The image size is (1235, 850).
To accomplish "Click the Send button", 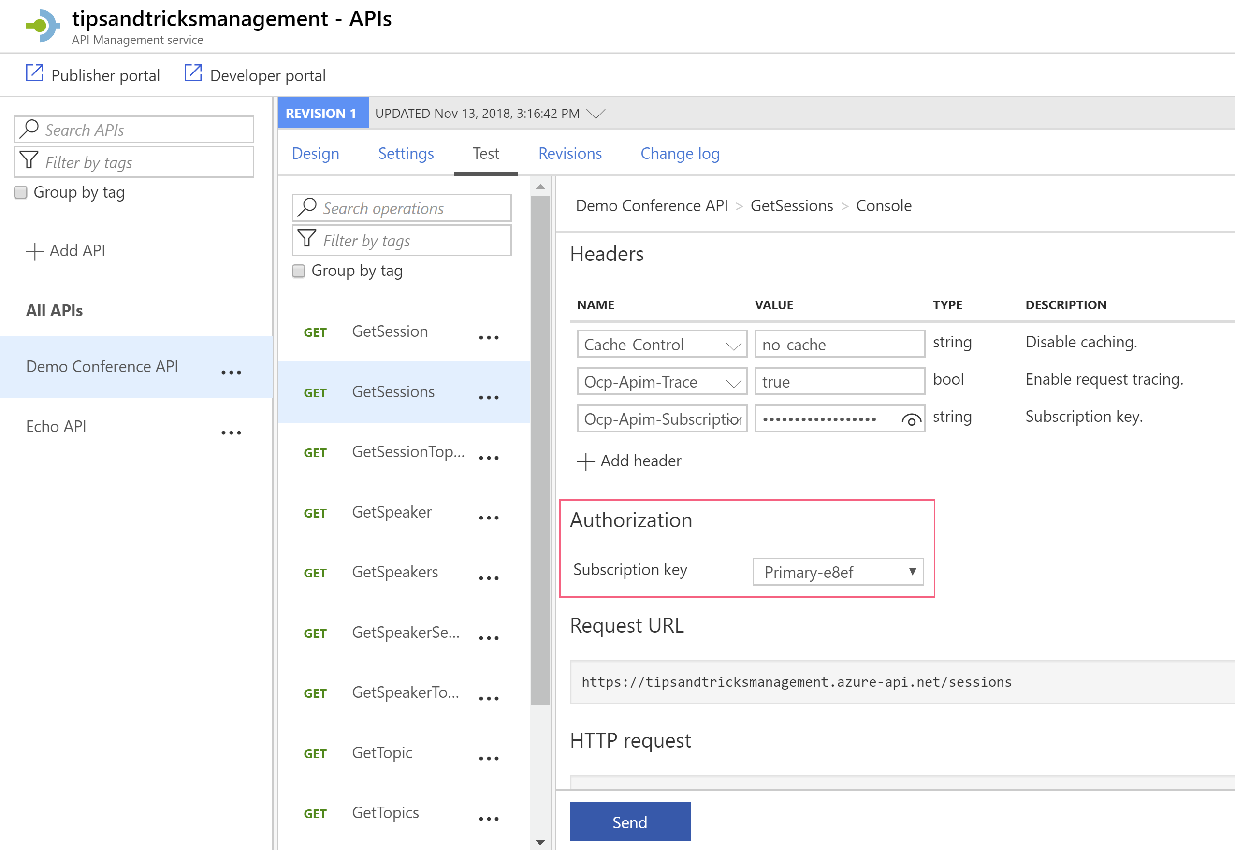I will [630, 822].
